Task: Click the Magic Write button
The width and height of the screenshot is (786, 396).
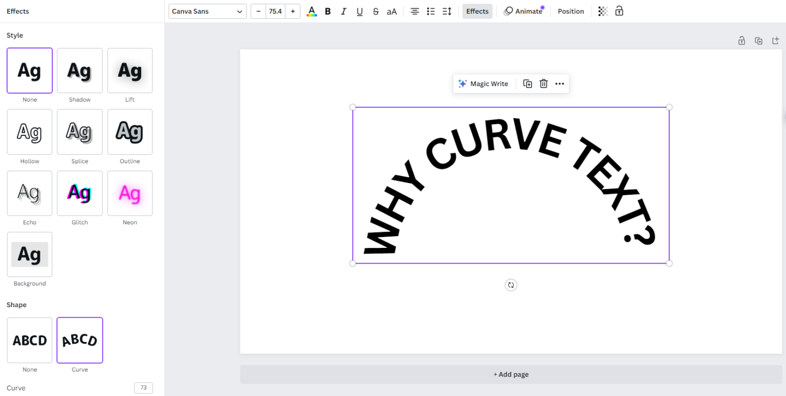Action: click(x=484, y=83)
